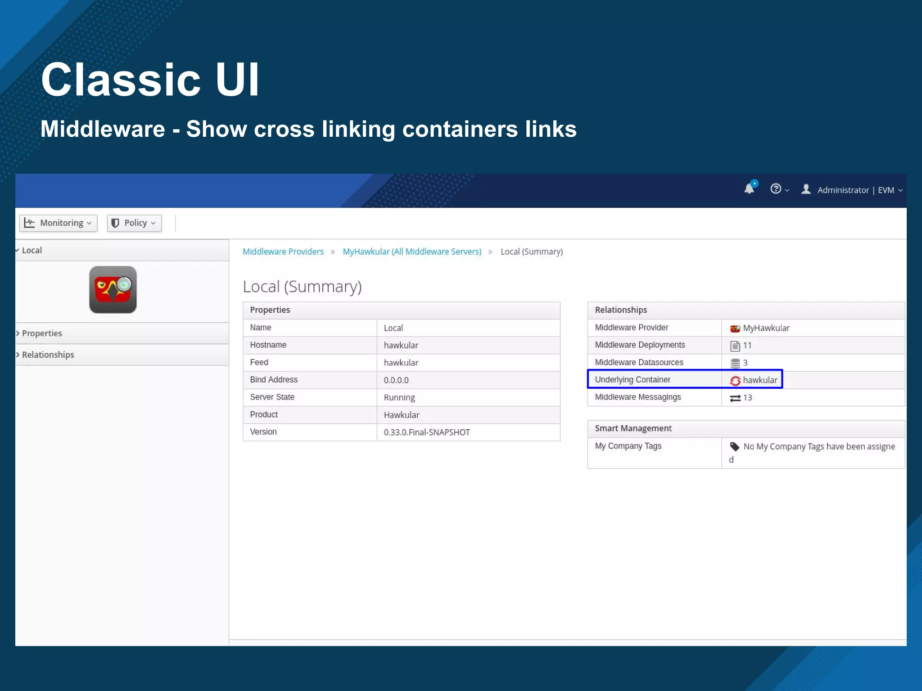
Task: Go to Middleware Providers breadcrumb
Action: point(283,251)
